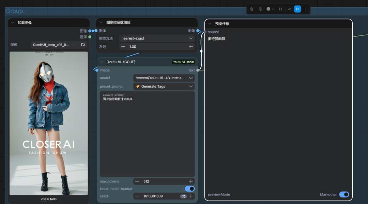
Task: Click the 预览任意 source input connector
Action: [205, 32]
